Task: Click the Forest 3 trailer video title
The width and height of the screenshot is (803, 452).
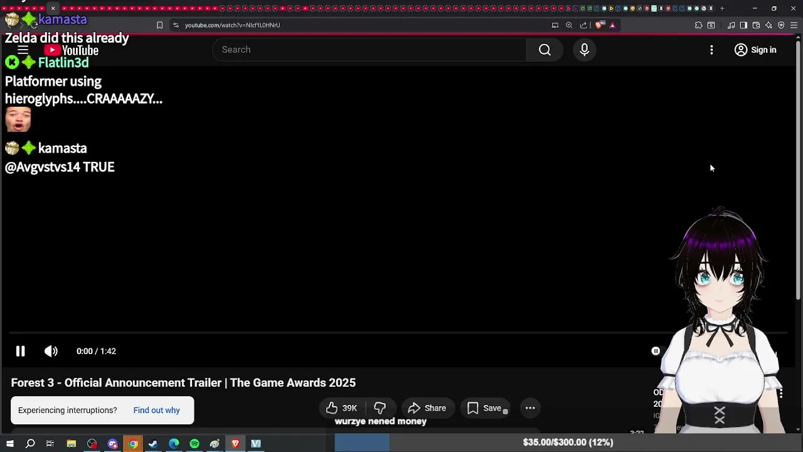Action: point(183,383)
